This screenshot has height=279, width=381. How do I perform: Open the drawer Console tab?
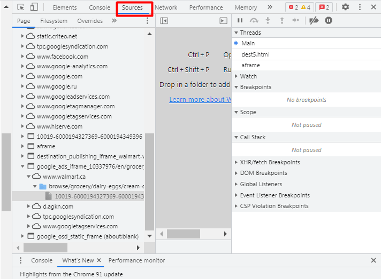pyautogui.click(x=42, y=260)
